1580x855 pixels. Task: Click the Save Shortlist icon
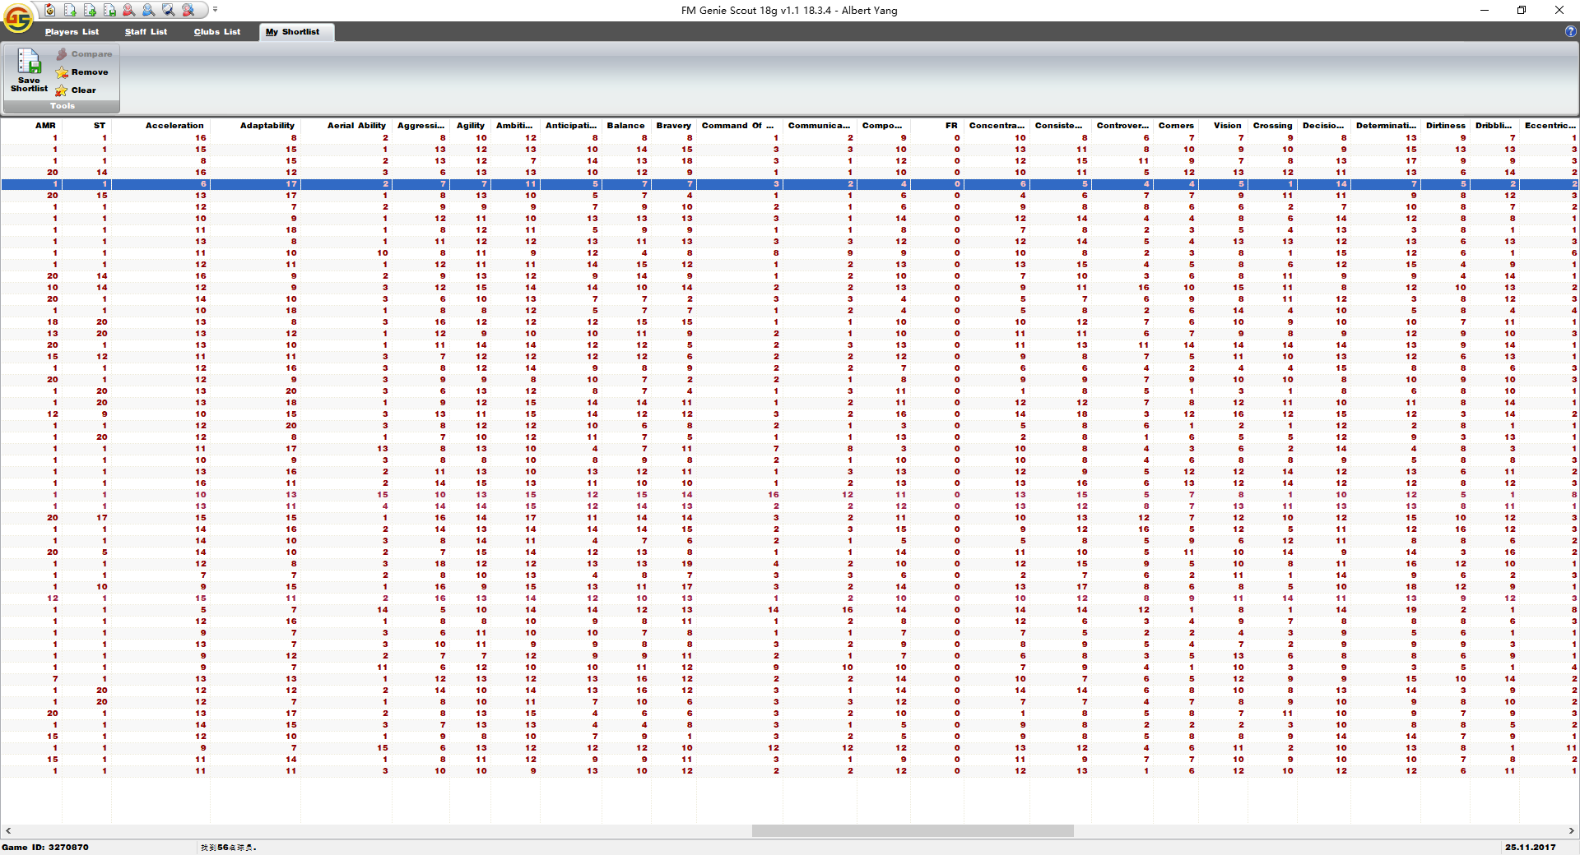pos(29,71)
